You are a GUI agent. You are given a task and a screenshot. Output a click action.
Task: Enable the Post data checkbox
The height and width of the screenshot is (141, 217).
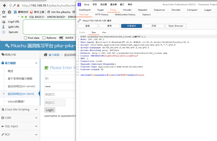25,38
